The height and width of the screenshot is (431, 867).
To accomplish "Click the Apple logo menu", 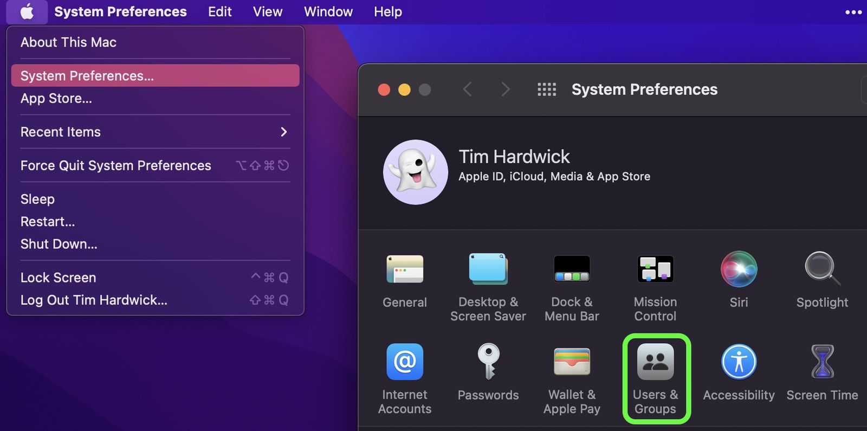I will 27,11.
